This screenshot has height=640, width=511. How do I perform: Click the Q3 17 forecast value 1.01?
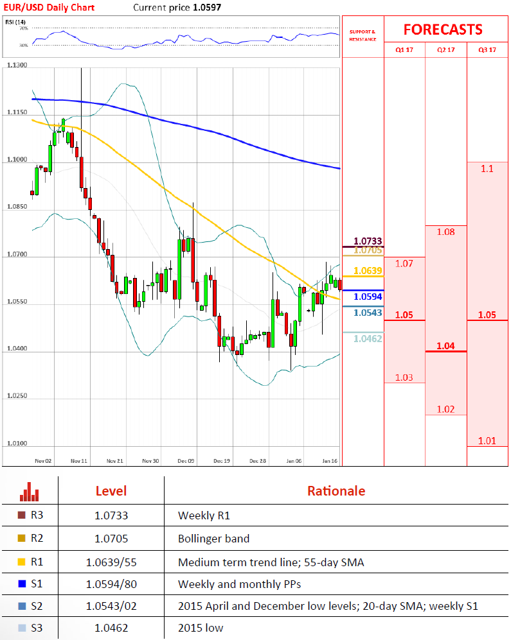click(487, 441)
